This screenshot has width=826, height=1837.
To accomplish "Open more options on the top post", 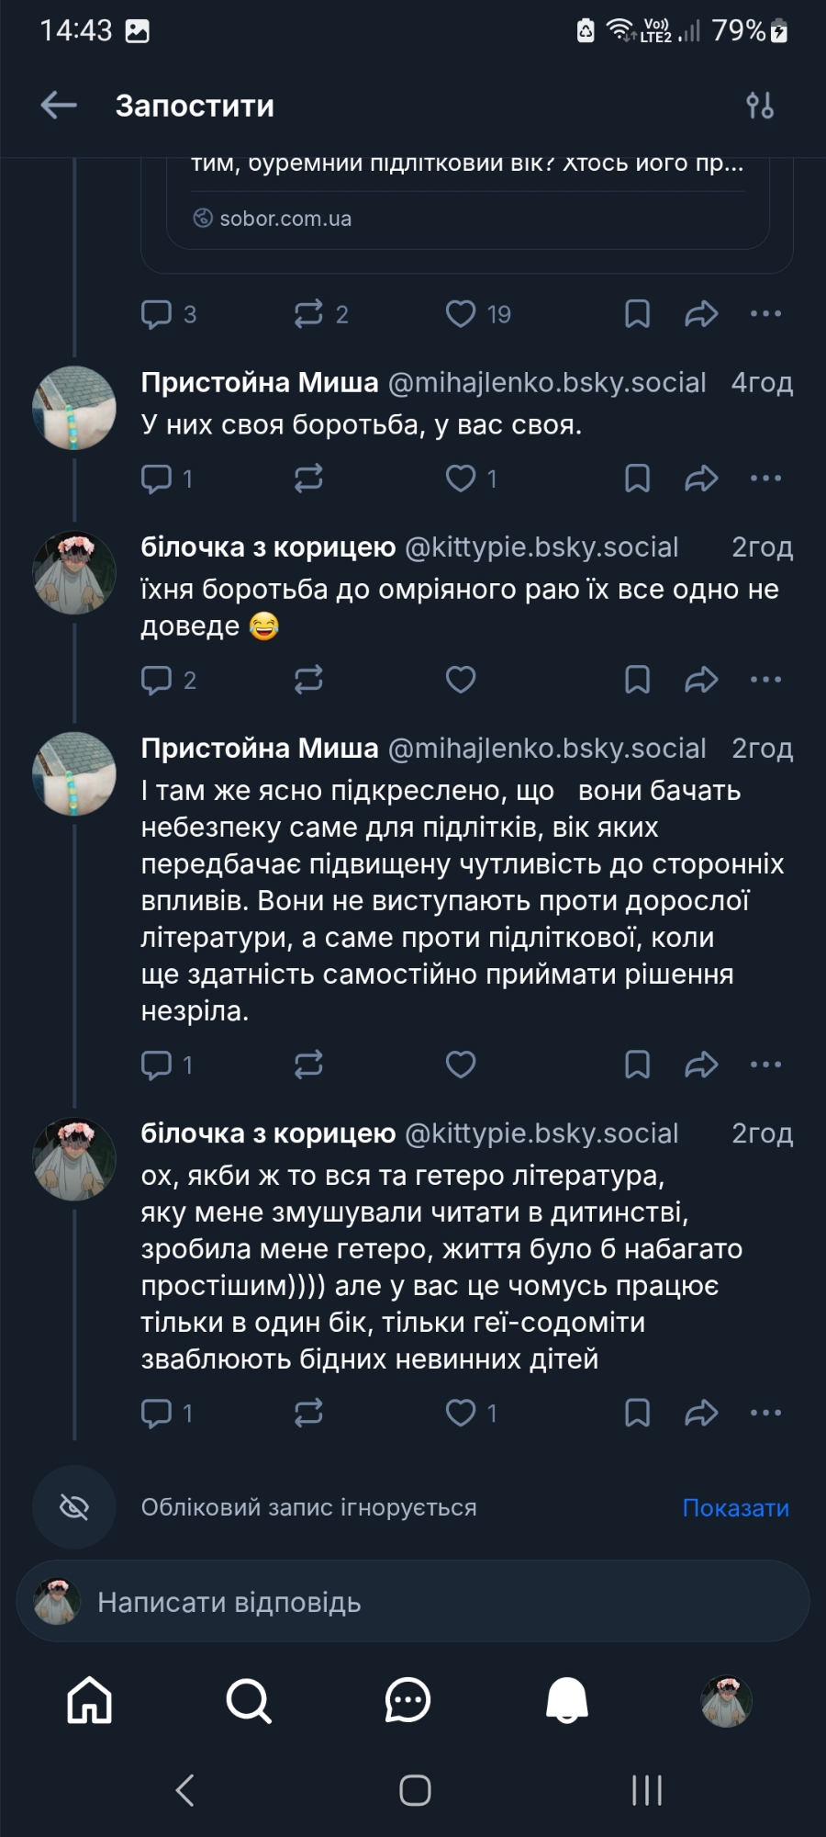I will tap(765, 314).
